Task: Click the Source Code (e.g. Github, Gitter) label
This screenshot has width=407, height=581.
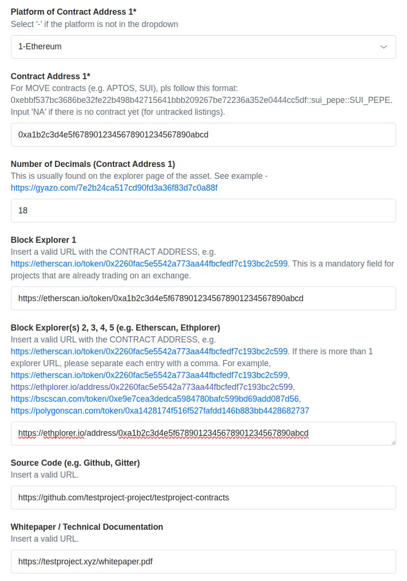Action: (x=75, y=462)
